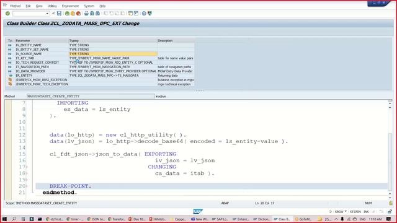397x223 pixels.
Task: Click the Create New Session icon
Action: pyautogui.click(x=130, y=14)
